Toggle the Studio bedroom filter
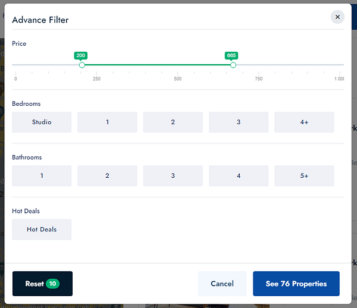The image size is (357, 308). tap(42, 122)
